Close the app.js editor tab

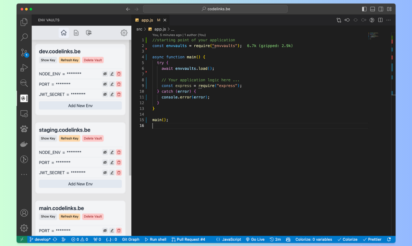click(165, 20)
